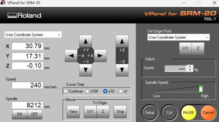
Task: Move to the View position
Action: tap(73, 112)
